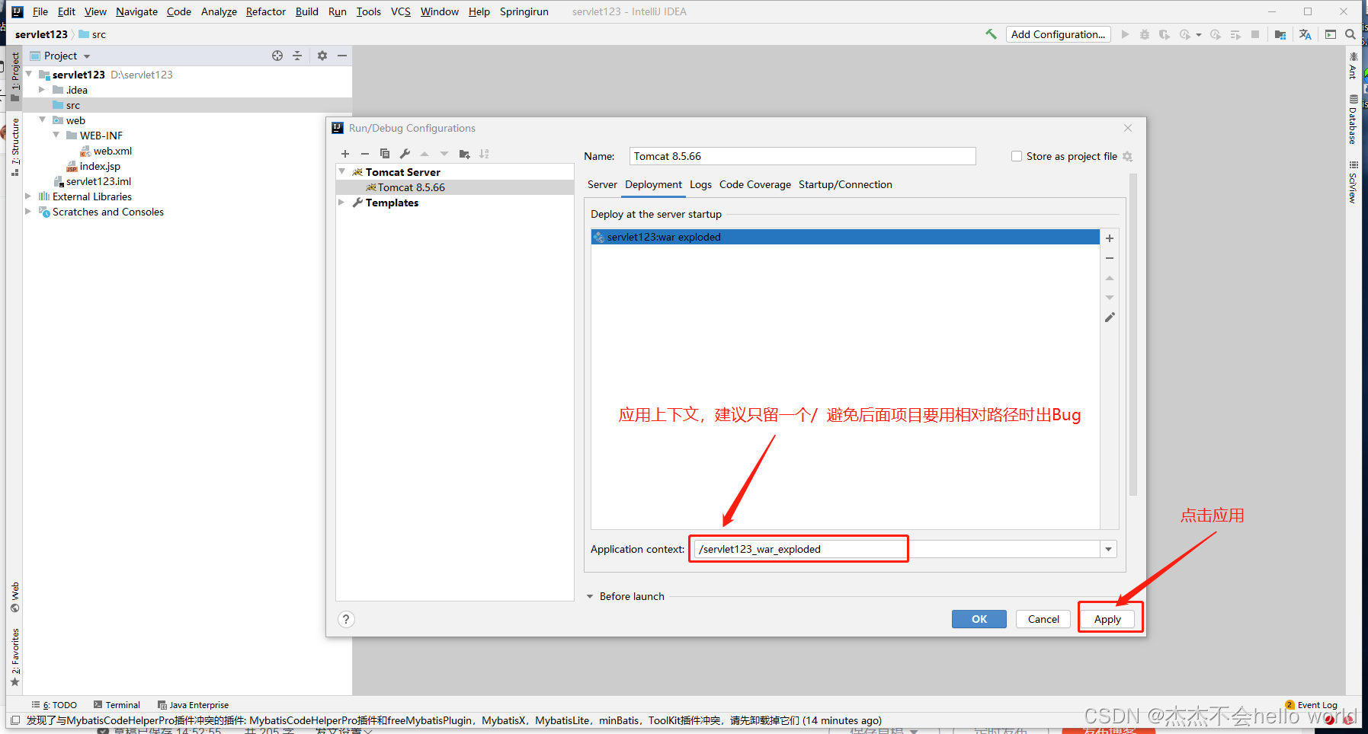This screenshot has height=734, width=1368.
Task: Click the Debug bug icon in toolbar
Action: point(1145,34)
